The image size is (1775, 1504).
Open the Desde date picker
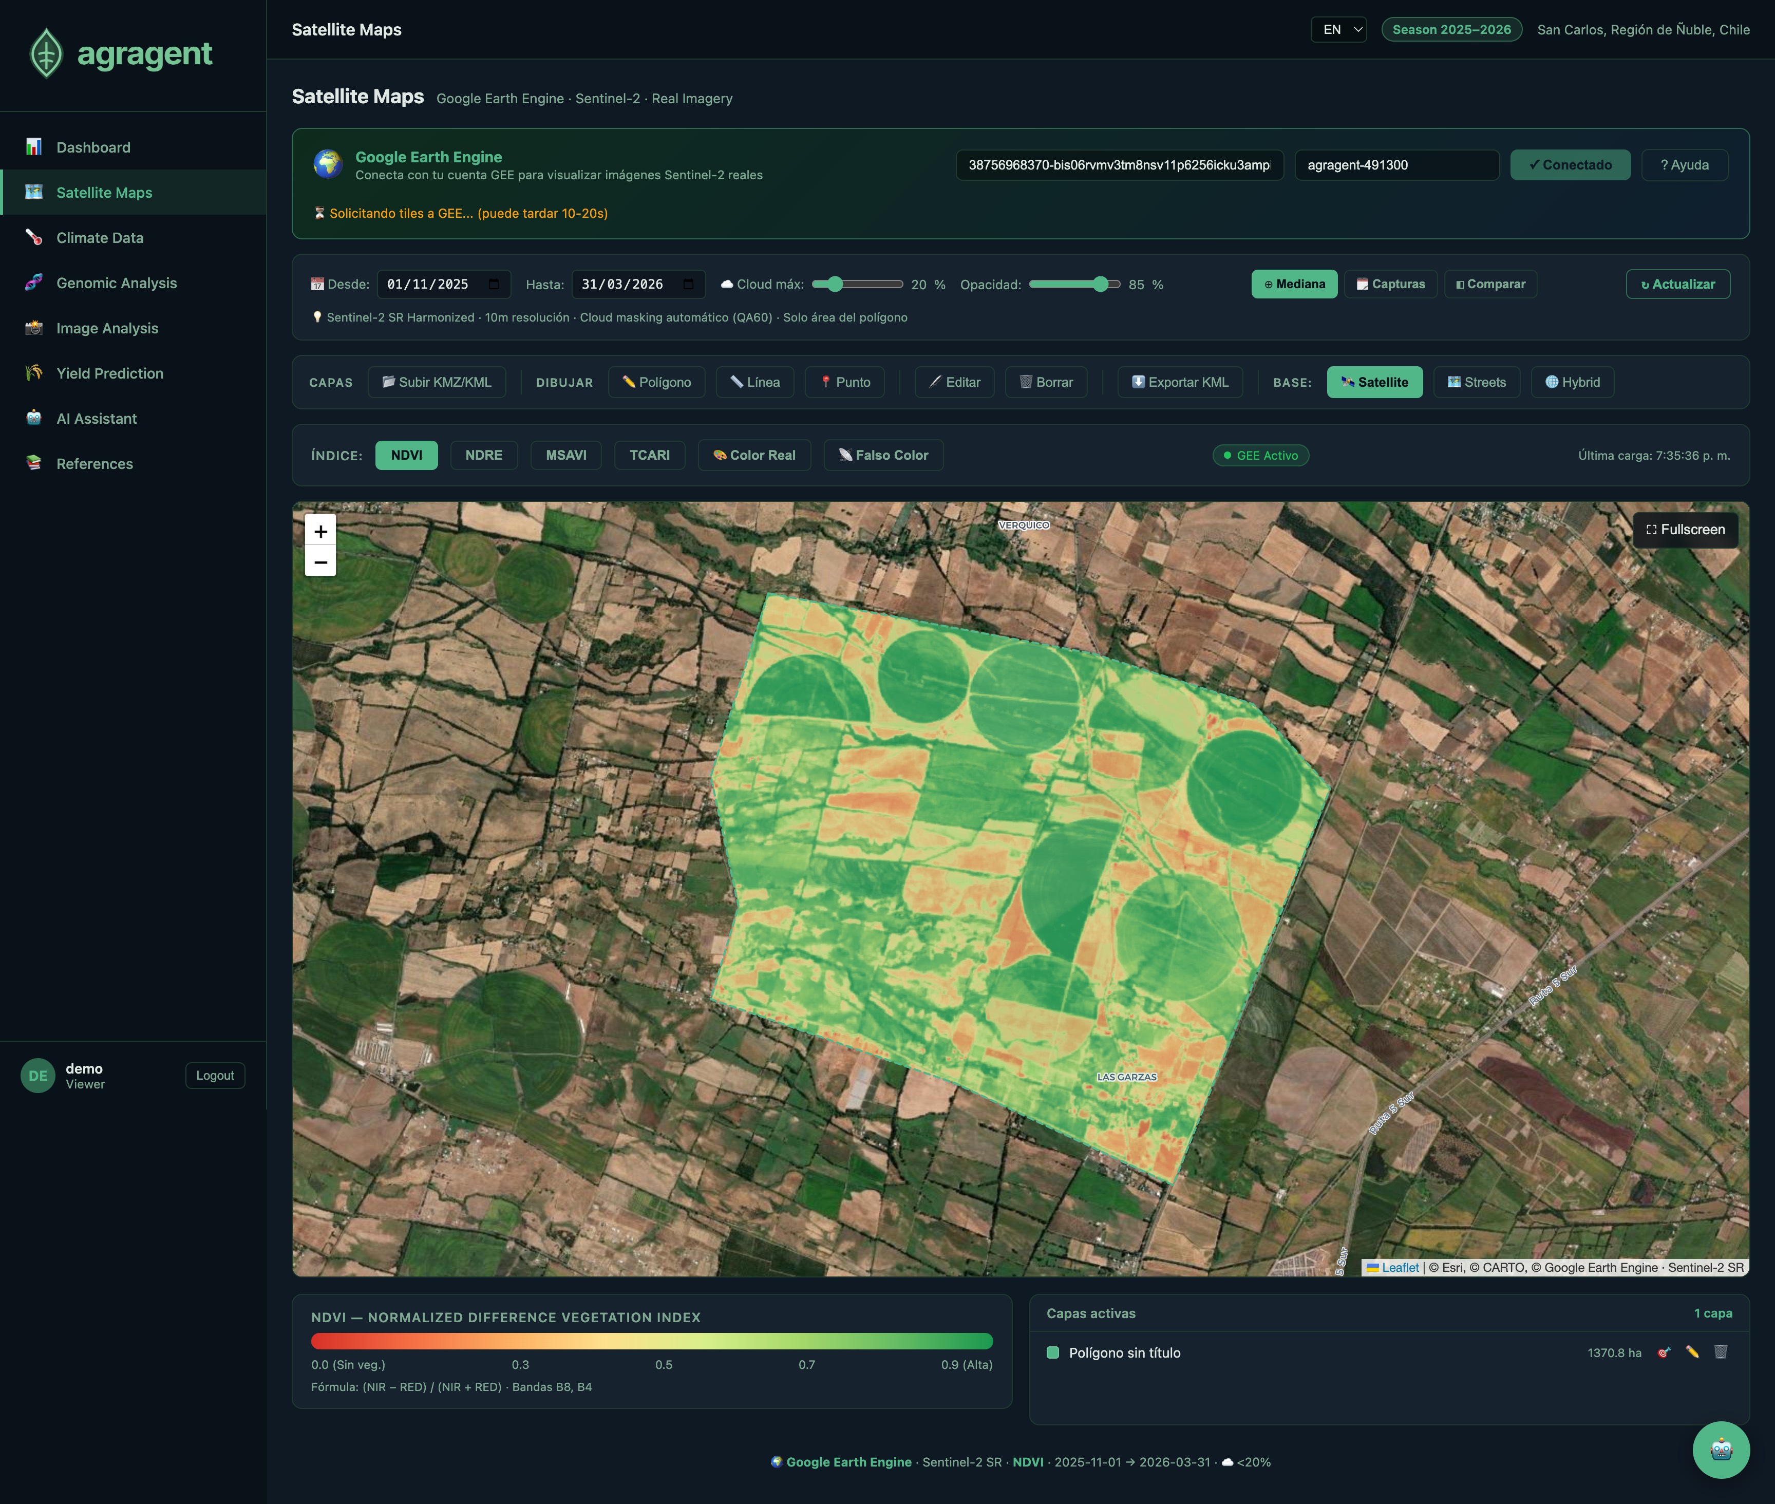(443, 284)
